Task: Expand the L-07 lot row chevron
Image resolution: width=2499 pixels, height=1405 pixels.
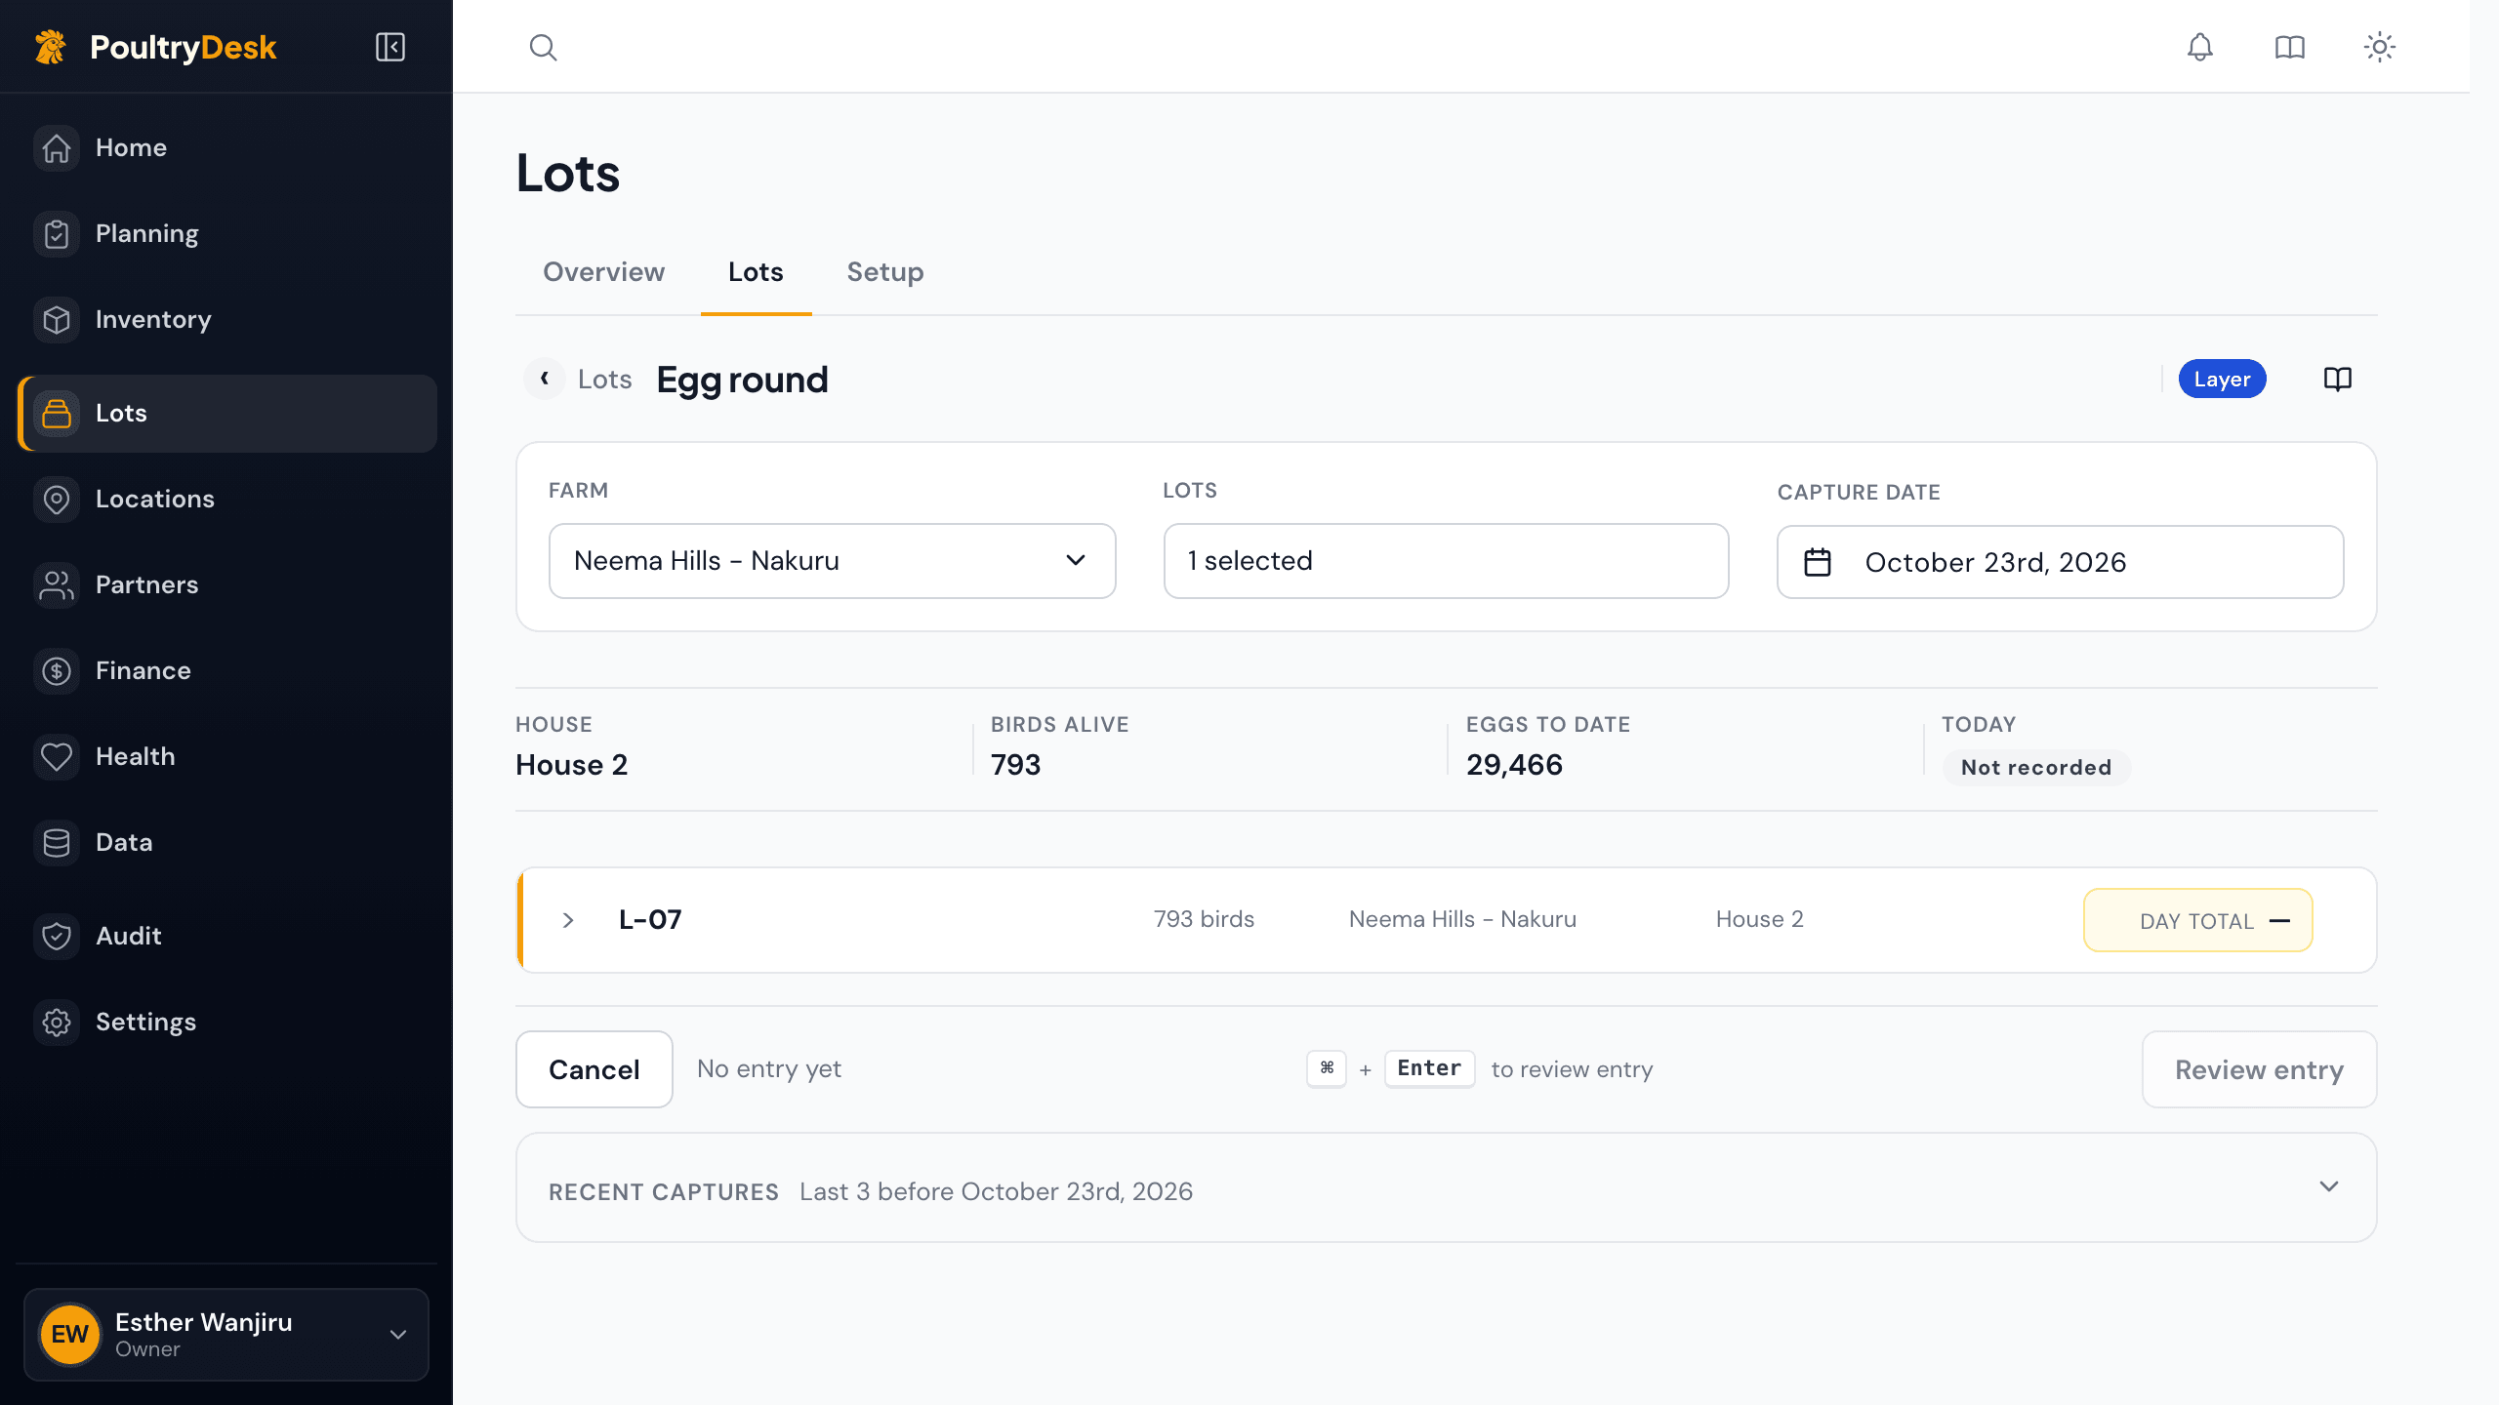Action: click(568, 920)
